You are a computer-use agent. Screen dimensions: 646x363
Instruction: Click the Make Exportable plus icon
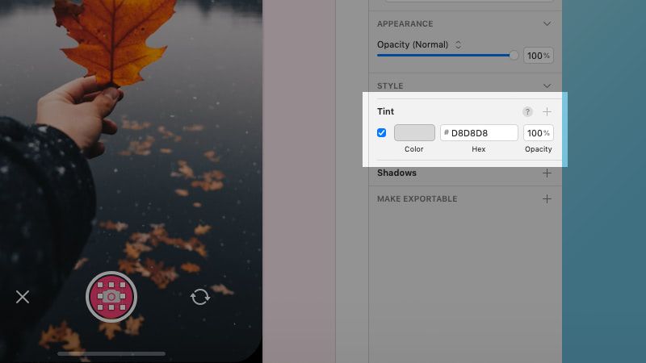click(547, 198)
